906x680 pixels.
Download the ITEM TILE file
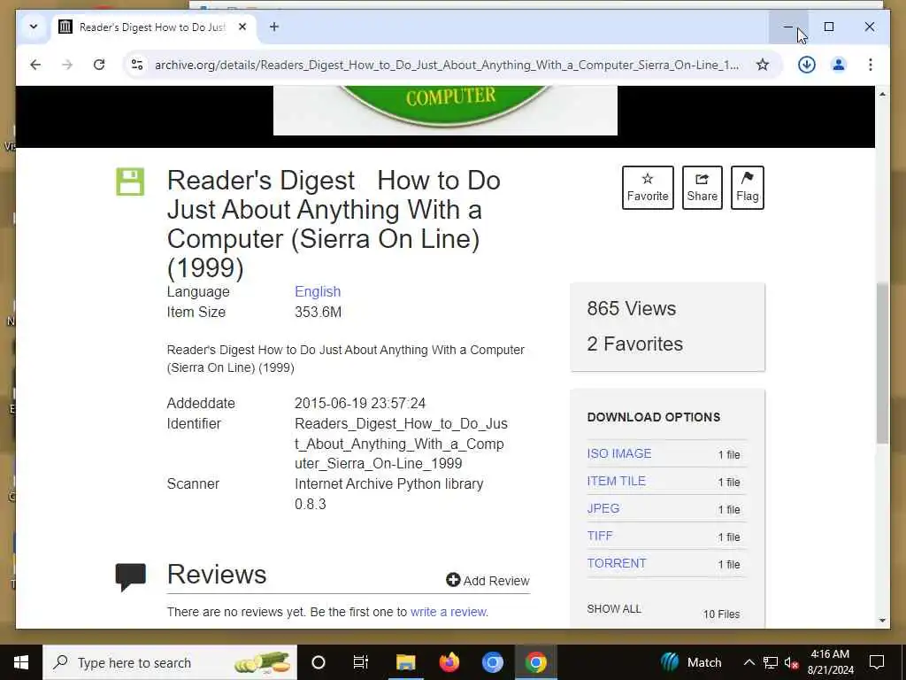[x=616, y=481]
